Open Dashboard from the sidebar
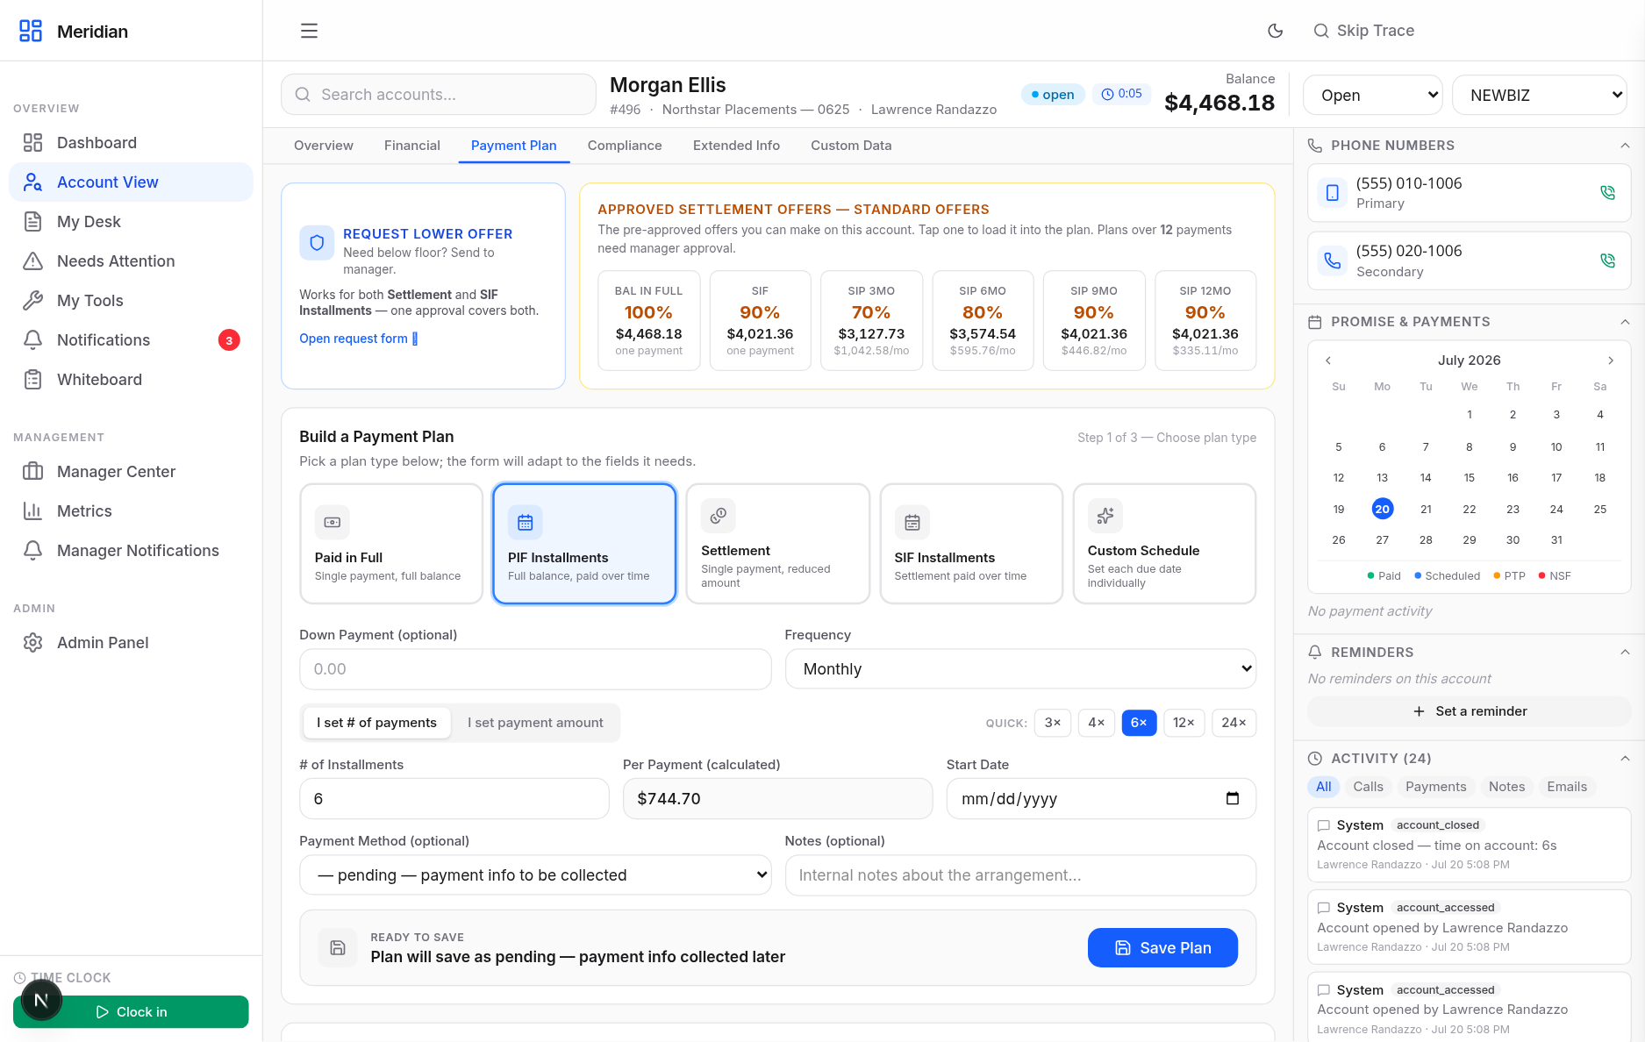The image size is (1645, 1042). tap(131, 142)
